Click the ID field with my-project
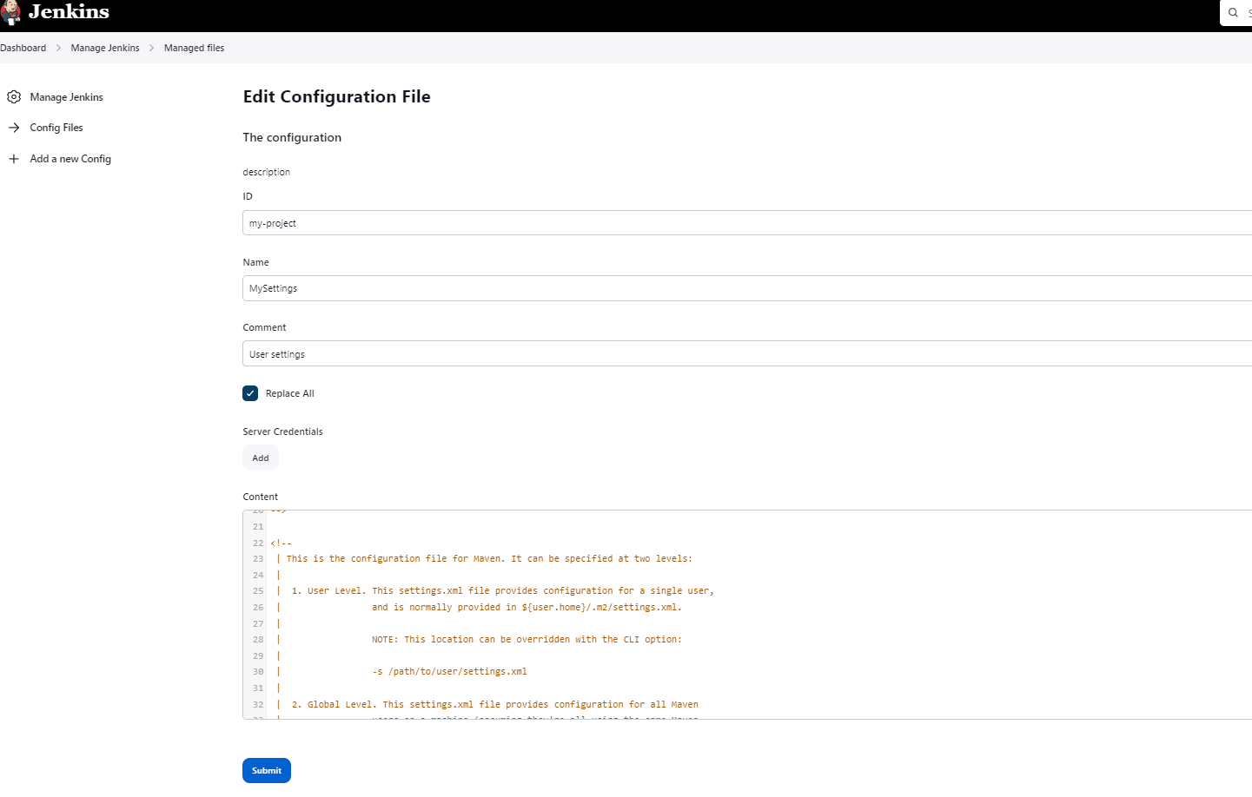The width and height of the screenshot is (1252, 797). [747, 223]
